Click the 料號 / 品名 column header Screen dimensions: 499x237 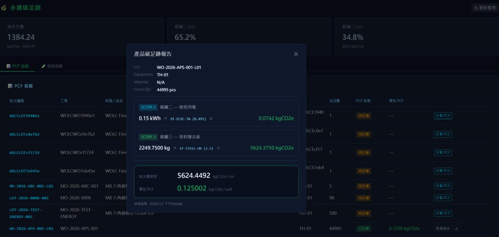[x=114, y=101]
